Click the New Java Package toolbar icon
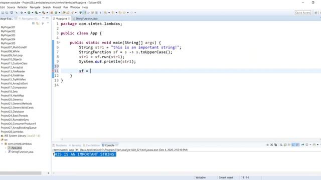Screen dimensions: 321x180 (x=52, y=12)
